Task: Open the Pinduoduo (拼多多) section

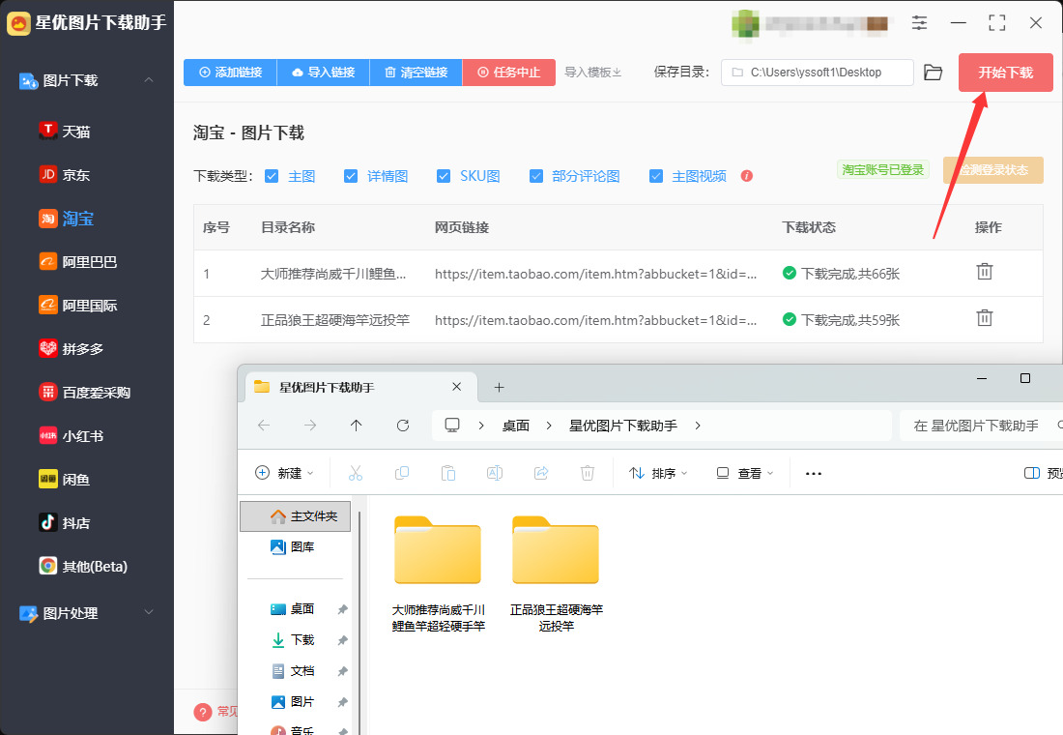Action: point(72,349)
